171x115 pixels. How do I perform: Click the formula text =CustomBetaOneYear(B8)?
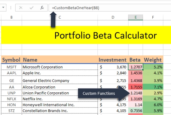point(76,8)
